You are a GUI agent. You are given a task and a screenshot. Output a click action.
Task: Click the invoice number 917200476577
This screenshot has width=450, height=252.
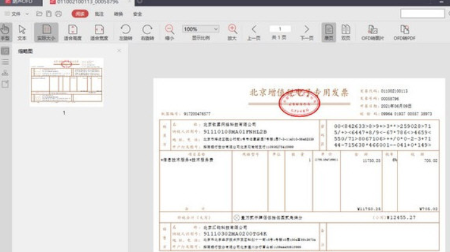[197, 114]
